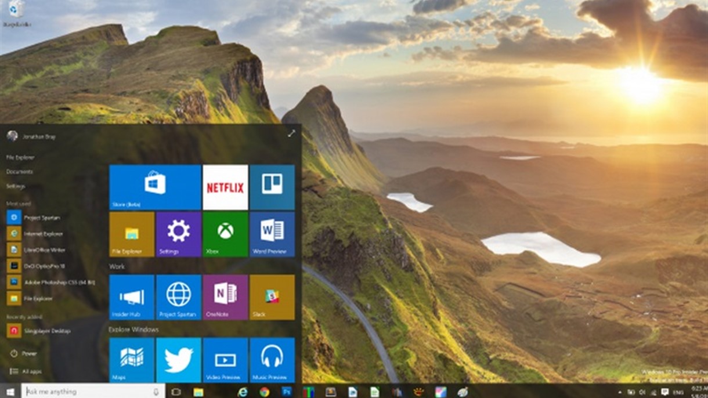Open the Insider Hub tile
The height and width of the screenshot is (398, 708).
[x=132, y=297]
